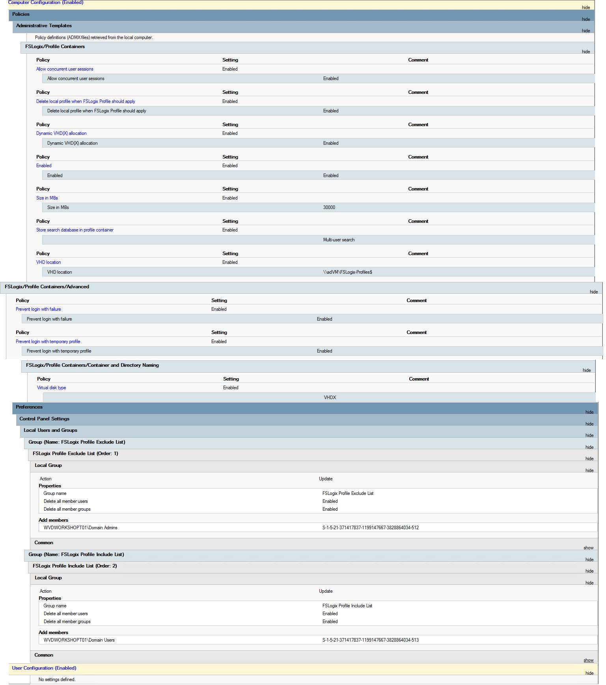Select WVDWORKSHOPT01\Domain Admins member entry
606x685 pixels.
click(80, 528)
